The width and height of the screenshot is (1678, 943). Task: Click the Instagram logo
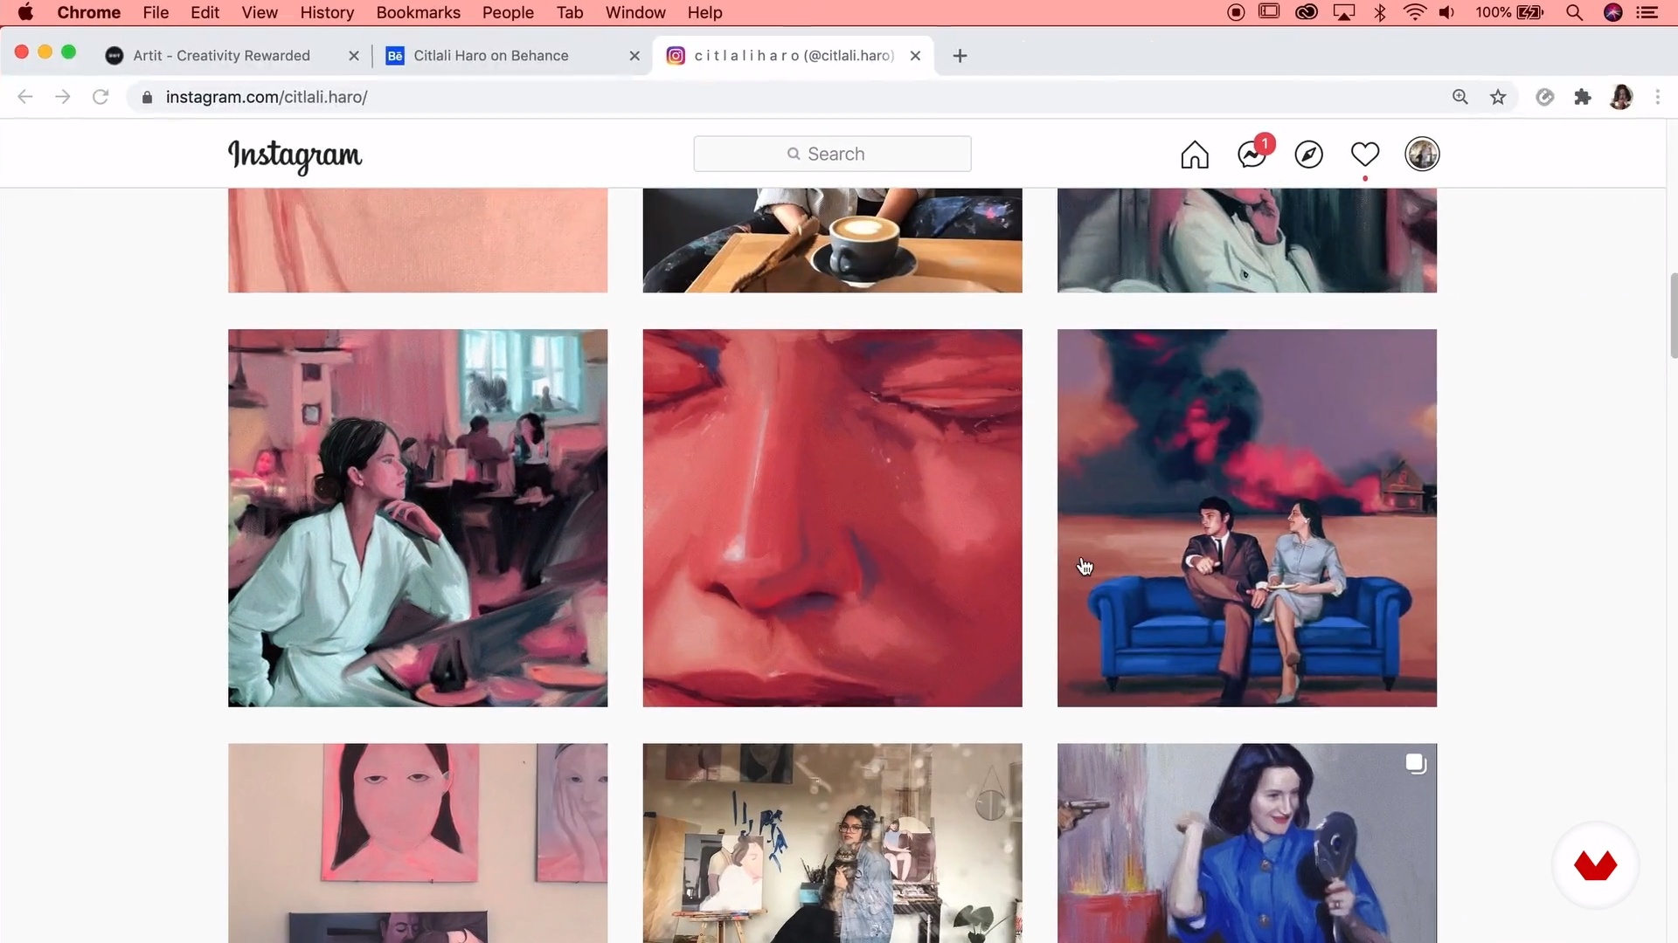[295, 156]
